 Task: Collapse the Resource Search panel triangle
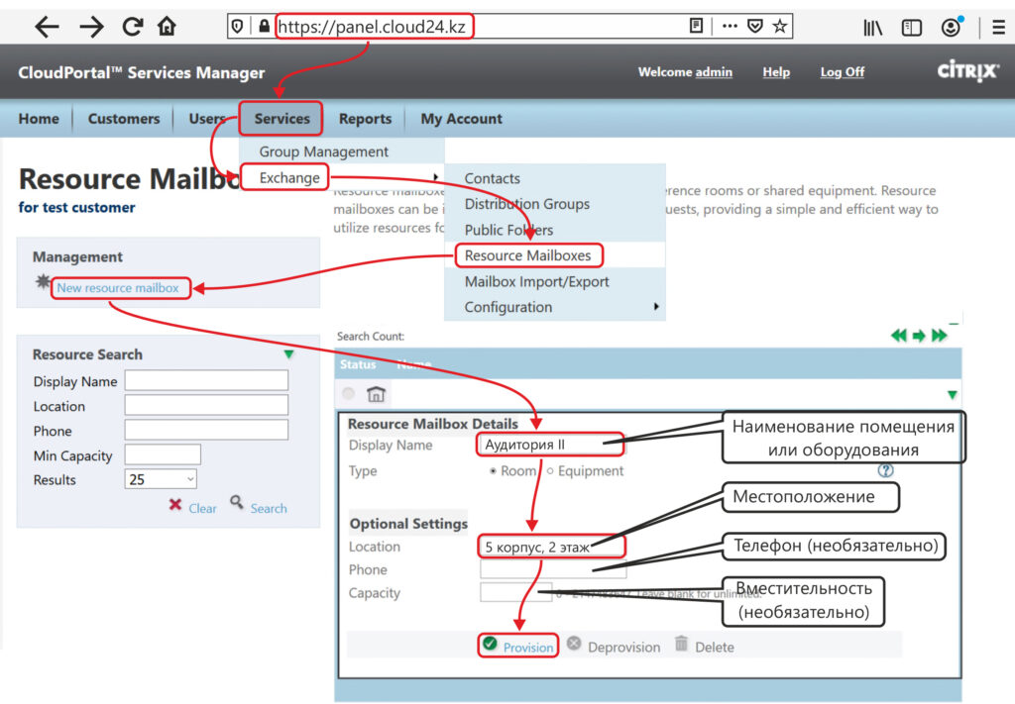tap(288, 354)
